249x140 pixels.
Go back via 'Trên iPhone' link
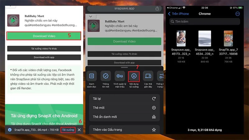178,14
